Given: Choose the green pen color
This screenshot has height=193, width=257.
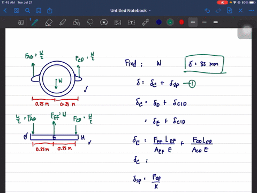Looking at the screenshot, I should (170, 22).
